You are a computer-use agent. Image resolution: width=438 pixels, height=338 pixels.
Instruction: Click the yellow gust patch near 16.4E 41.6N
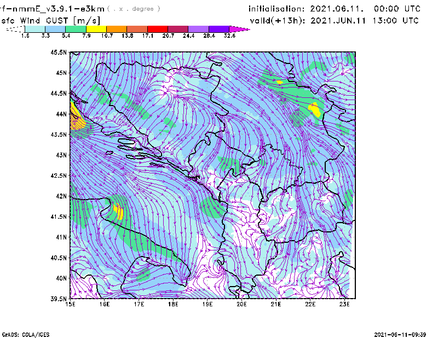tap(118, 212)
